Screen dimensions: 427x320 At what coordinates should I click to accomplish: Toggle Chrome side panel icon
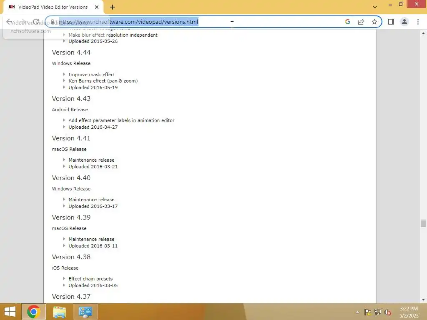pos(391,22)
